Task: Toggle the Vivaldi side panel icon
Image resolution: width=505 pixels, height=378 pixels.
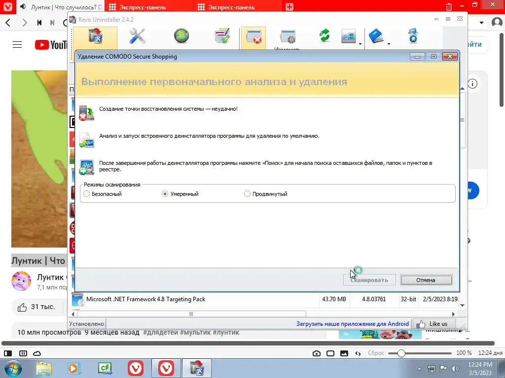Action: (8, 353)
